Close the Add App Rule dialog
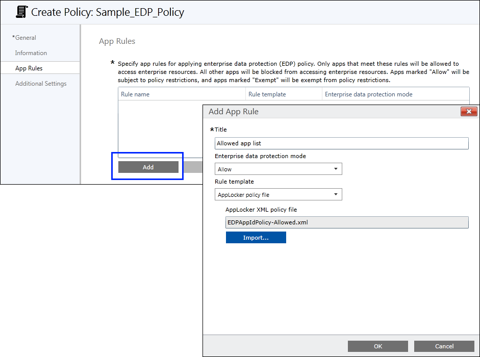This screenshot has width=480, height=357. tap(468, 112)
